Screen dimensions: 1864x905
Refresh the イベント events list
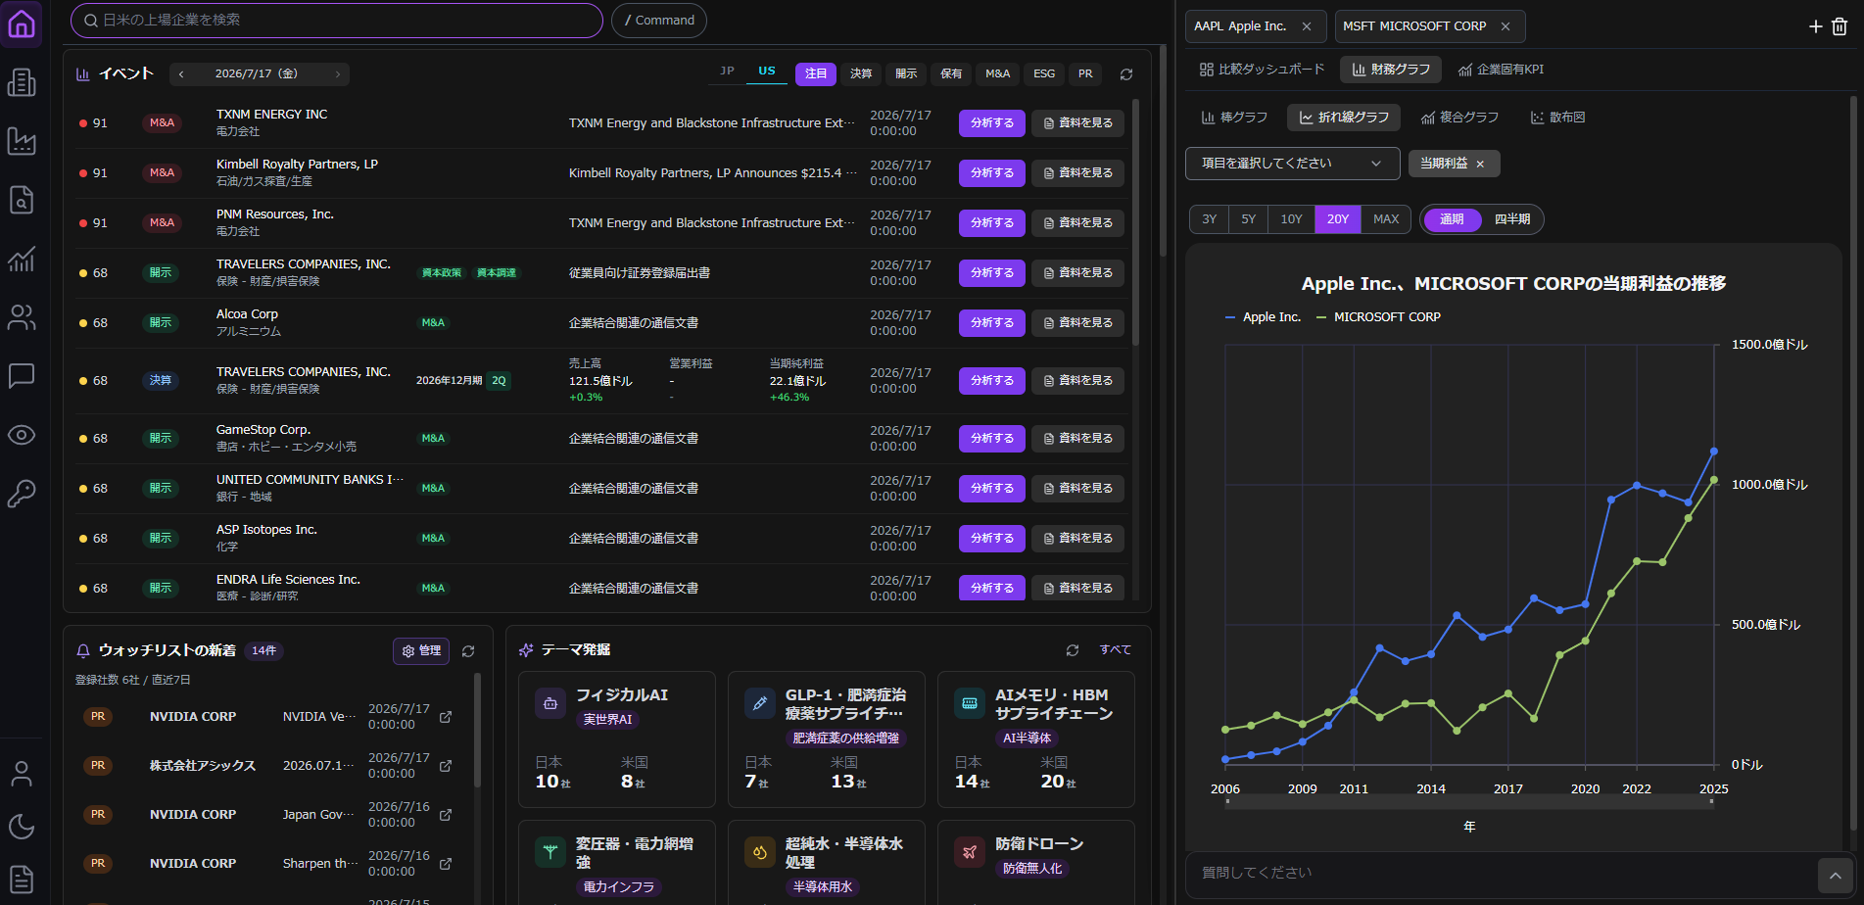click(1126, 74)
